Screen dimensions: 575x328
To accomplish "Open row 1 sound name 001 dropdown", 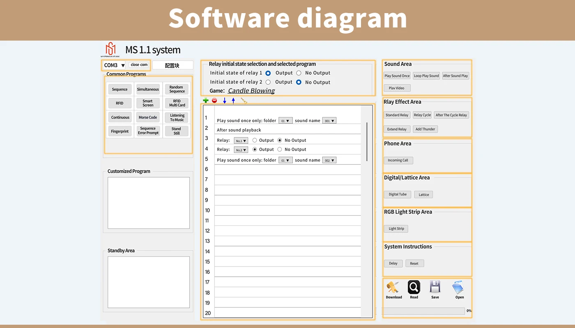I will tap(329, 121).
